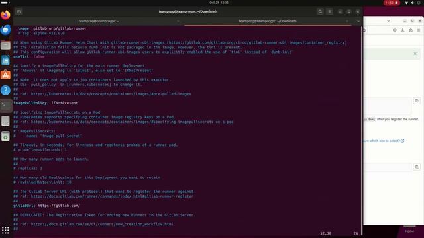Click the '# replicas: 1' comment line
Image resolution: width=424 pixels, height=238 pixels.
click(28, 168)
